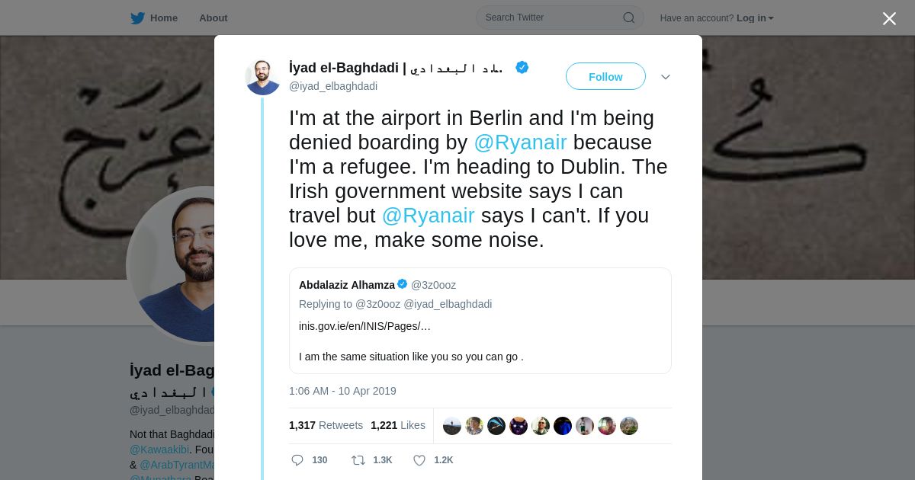The image size is (915, 480).
Task: Click the Twitter bird Home icon
Action: [x=138, y=18]
